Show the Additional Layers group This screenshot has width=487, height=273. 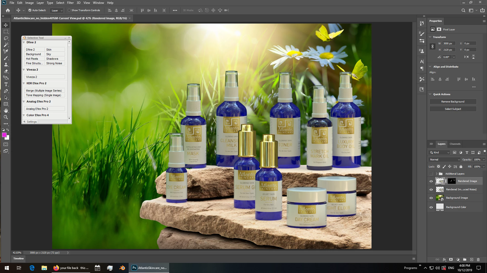431,174
